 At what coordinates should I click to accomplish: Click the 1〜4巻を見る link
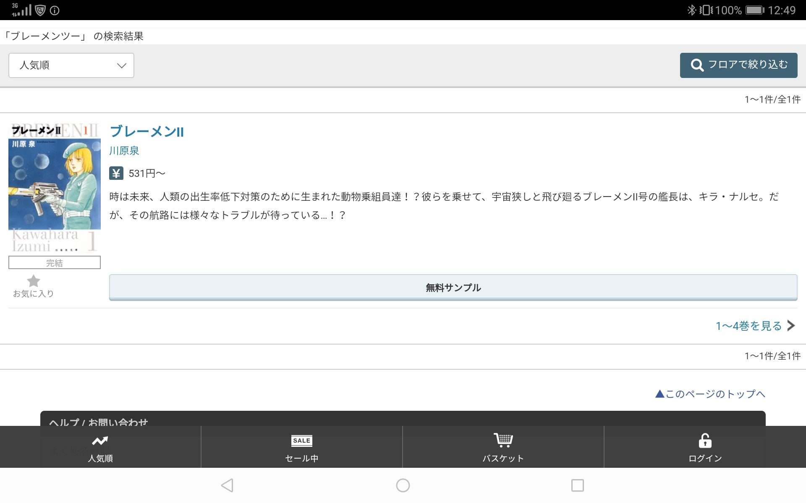pyautogui.click(x=748, y=326)
